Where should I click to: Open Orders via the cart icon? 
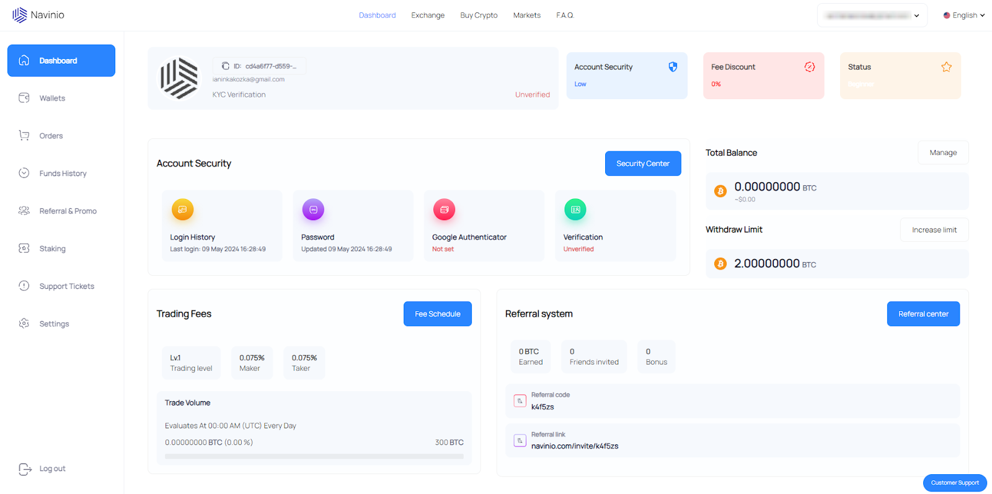pyautogui.click(x=24, y=135)
